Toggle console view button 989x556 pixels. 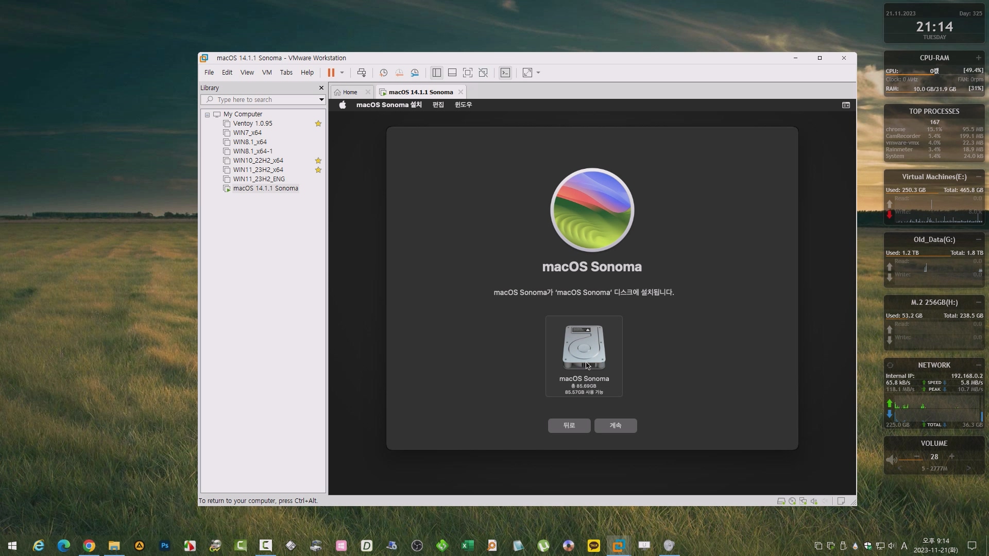click(505, 73)
